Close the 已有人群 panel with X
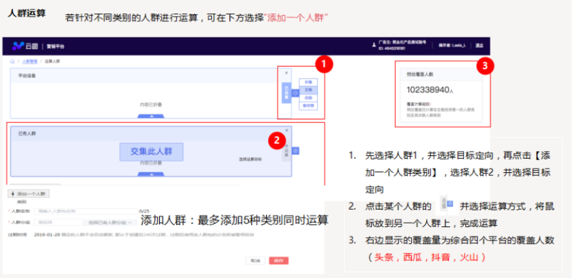This screenshot has width=573, height=278. [x=286, y=130]
